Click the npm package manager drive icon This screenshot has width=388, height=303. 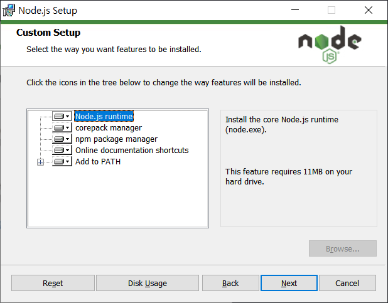[59, 139]
